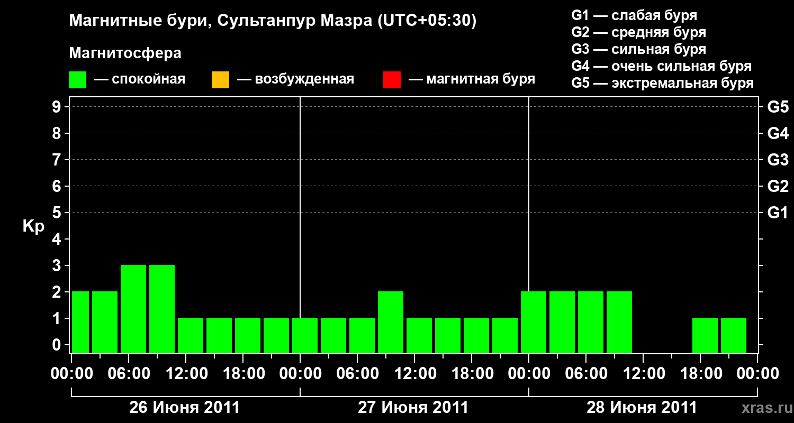
Task: Click the chart title 'Магнитные бури'
Action: coord(136,21)
